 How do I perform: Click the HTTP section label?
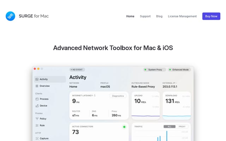[38, 133]
